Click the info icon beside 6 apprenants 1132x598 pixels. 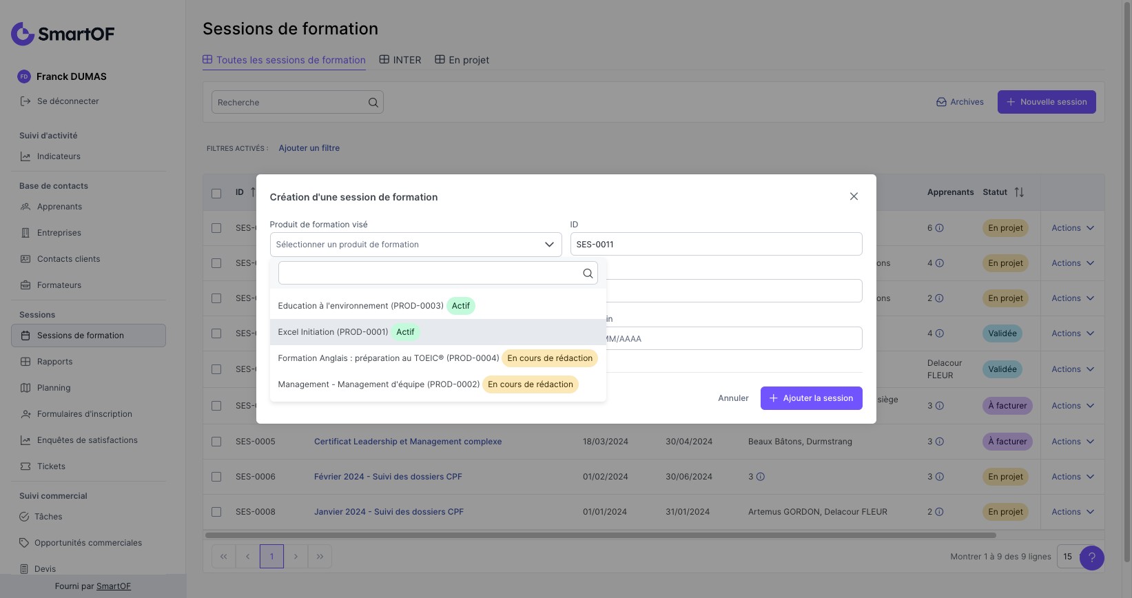point(939,228)
